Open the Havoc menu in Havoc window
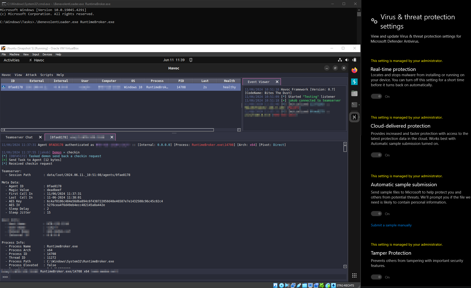Image resolution: width=471 pixels, height=288 pixels. coord(6,75)
